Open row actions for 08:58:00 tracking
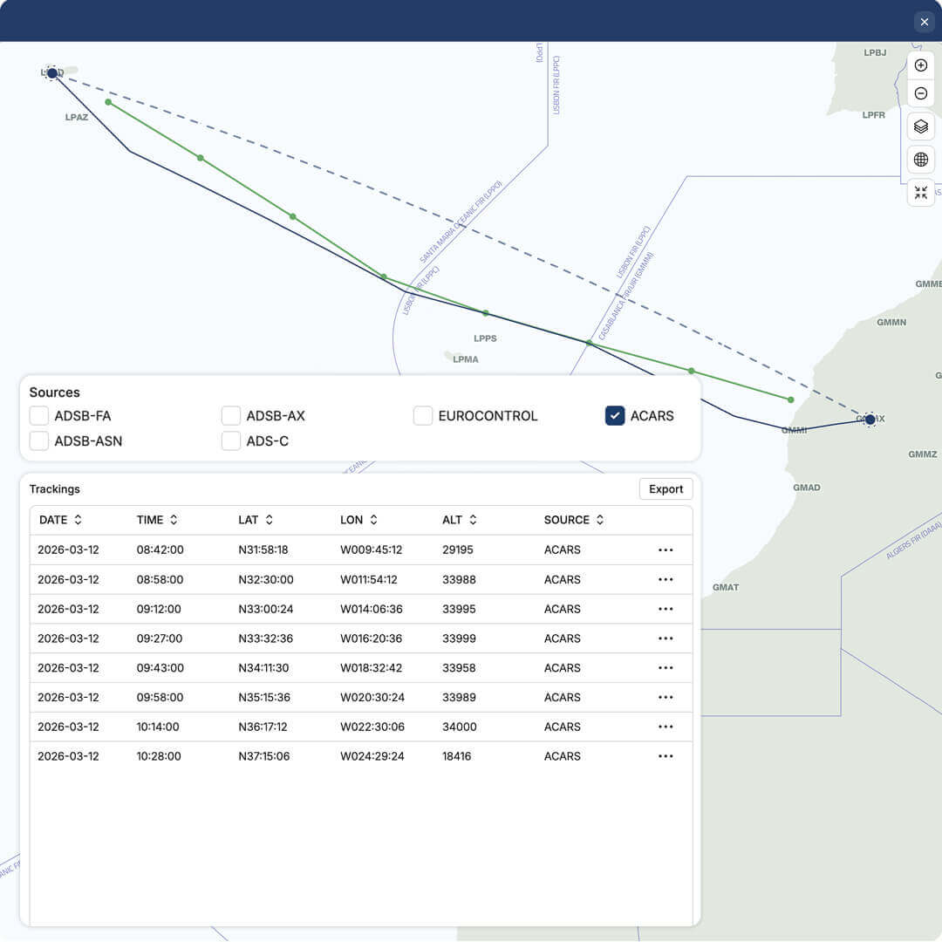 [x=665, y=580]
